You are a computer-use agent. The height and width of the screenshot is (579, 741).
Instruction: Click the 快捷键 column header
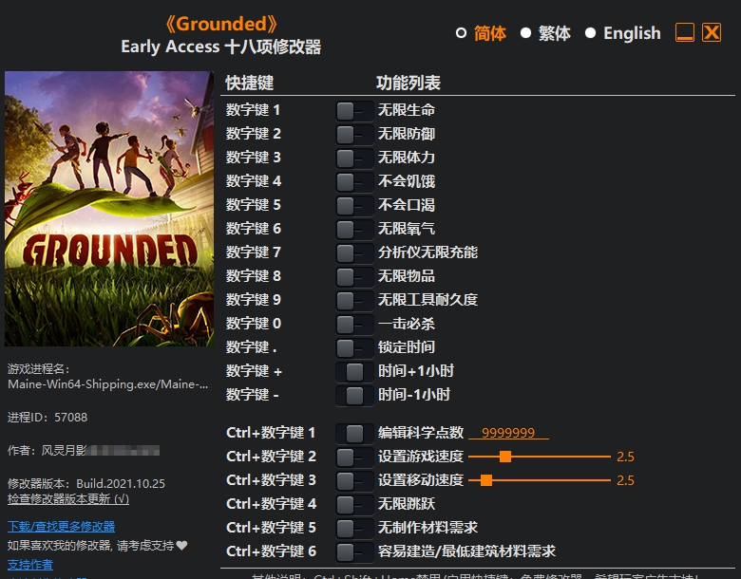250,84
